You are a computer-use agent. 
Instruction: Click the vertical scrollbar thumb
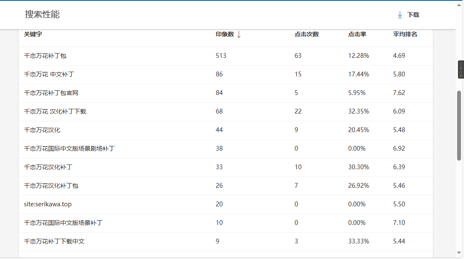(x=460, y=125)
